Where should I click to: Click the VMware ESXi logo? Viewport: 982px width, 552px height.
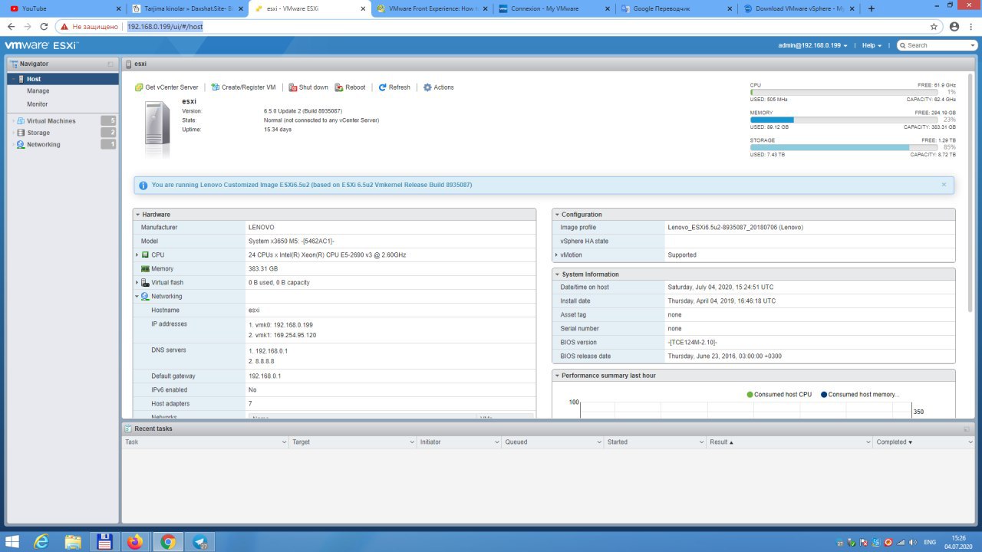[41, 45]
